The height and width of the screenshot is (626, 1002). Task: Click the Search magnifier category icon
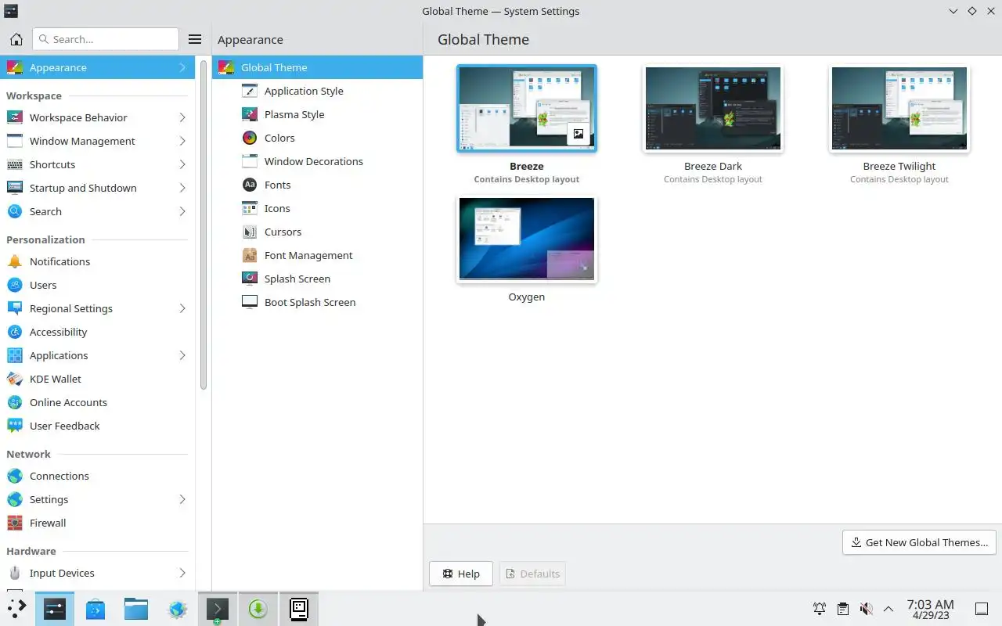15,211
